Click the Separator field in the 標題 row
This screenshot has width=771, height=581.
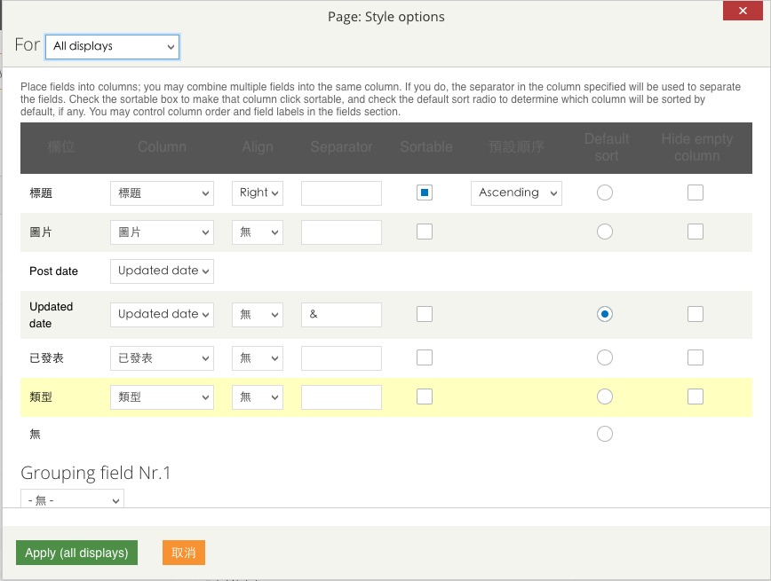pos(341,193)
